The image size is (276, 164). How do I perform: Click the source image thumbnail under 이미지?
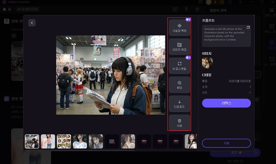click(207, 63)
